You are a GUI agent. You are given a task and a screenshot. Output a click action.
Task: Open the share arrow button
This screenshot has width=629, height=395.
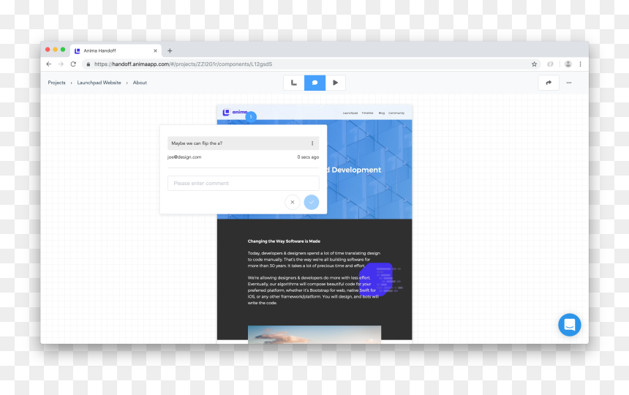[549, 83]
